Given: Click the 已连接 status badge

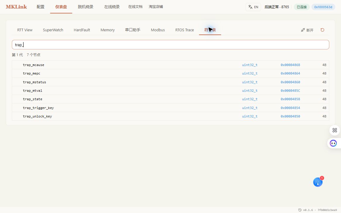Looking at the screenshot, I should tap(302, 7).
